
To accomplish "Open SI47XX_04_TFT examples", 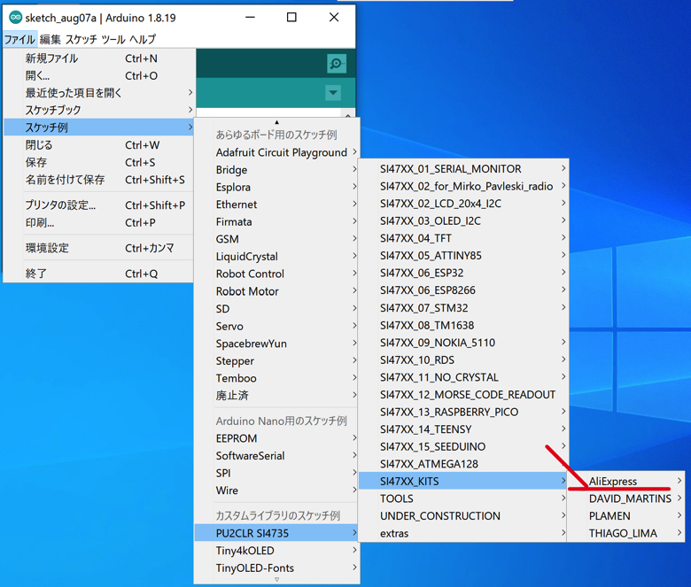I will [x=463, y=238].
